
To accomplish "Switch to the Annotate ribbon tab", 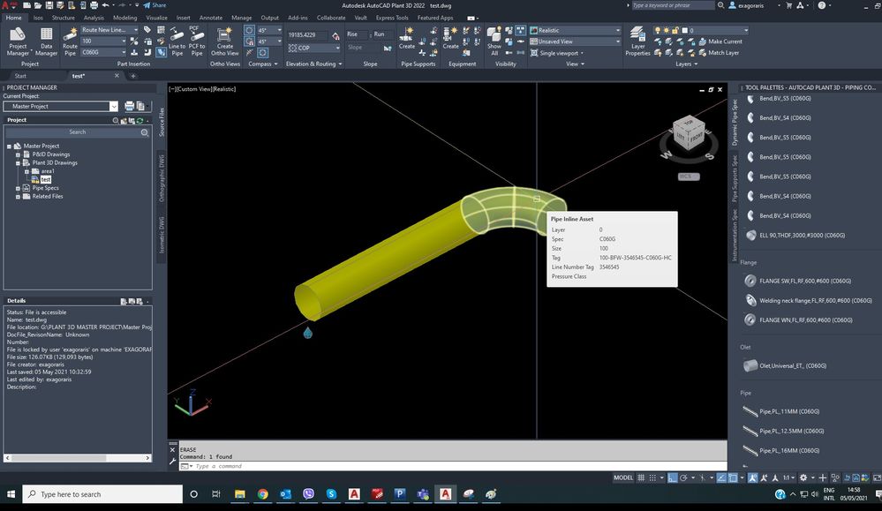I will [x=211, y=18].
